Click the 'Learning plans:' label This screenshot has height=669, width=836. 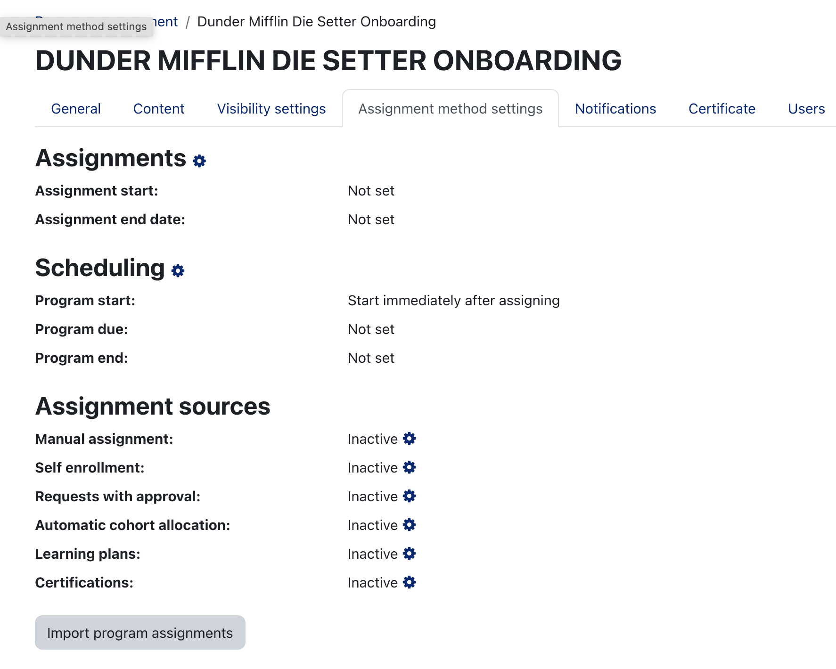coord(88,554)
